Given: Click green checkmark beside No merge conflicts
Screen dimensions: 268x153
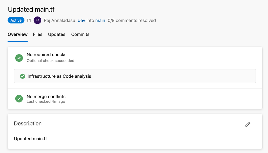Looking at the screenshot, I should (x=19, y=99).
